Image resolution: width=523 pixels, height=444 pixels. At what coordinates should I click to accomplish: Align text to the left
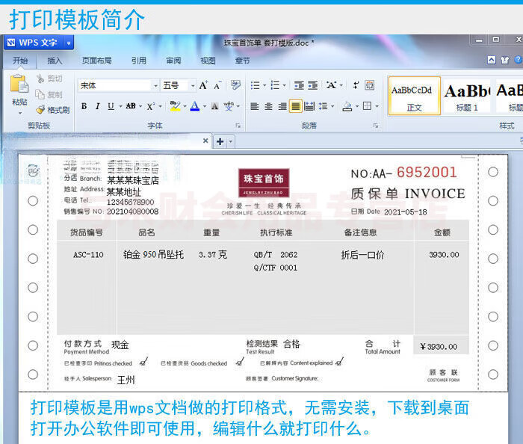click(x=255, y=106)
